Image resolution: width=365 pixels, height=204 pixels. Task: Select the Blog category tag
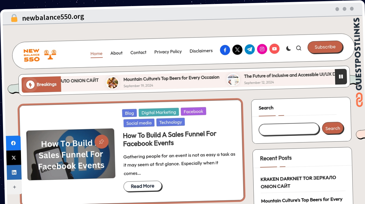(129, 113)
